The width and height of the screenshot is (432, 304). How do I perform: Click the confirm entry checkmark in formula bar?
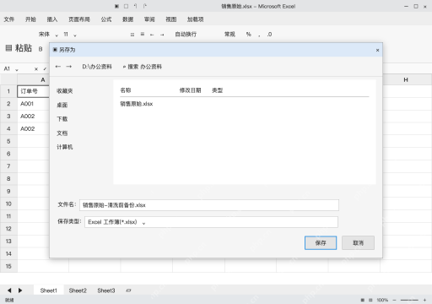pyautogui.click(x=45, y=69)
